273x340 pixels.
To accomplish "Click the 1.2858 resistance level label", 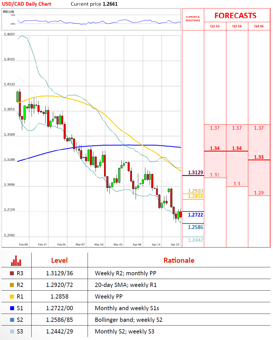I will pos(195,196).
